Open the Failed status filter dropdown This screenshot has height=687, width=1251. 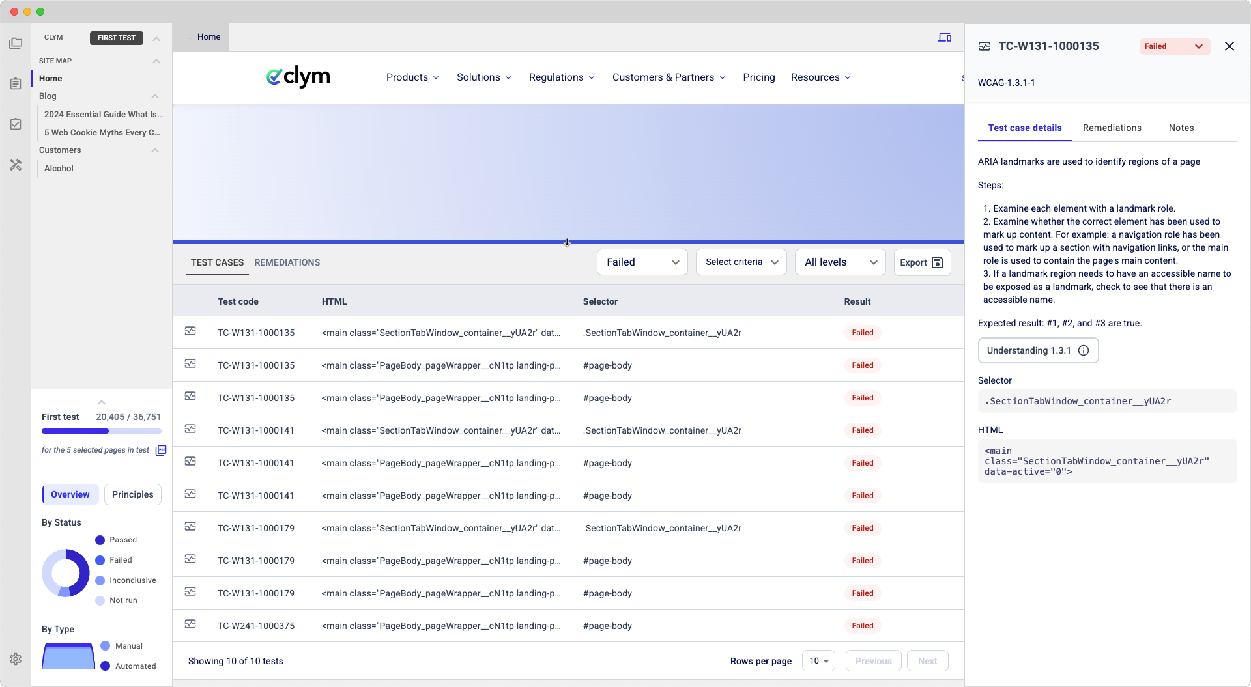642,262
